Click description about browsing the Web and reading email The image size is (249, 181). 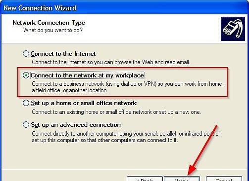coord(111,62)
